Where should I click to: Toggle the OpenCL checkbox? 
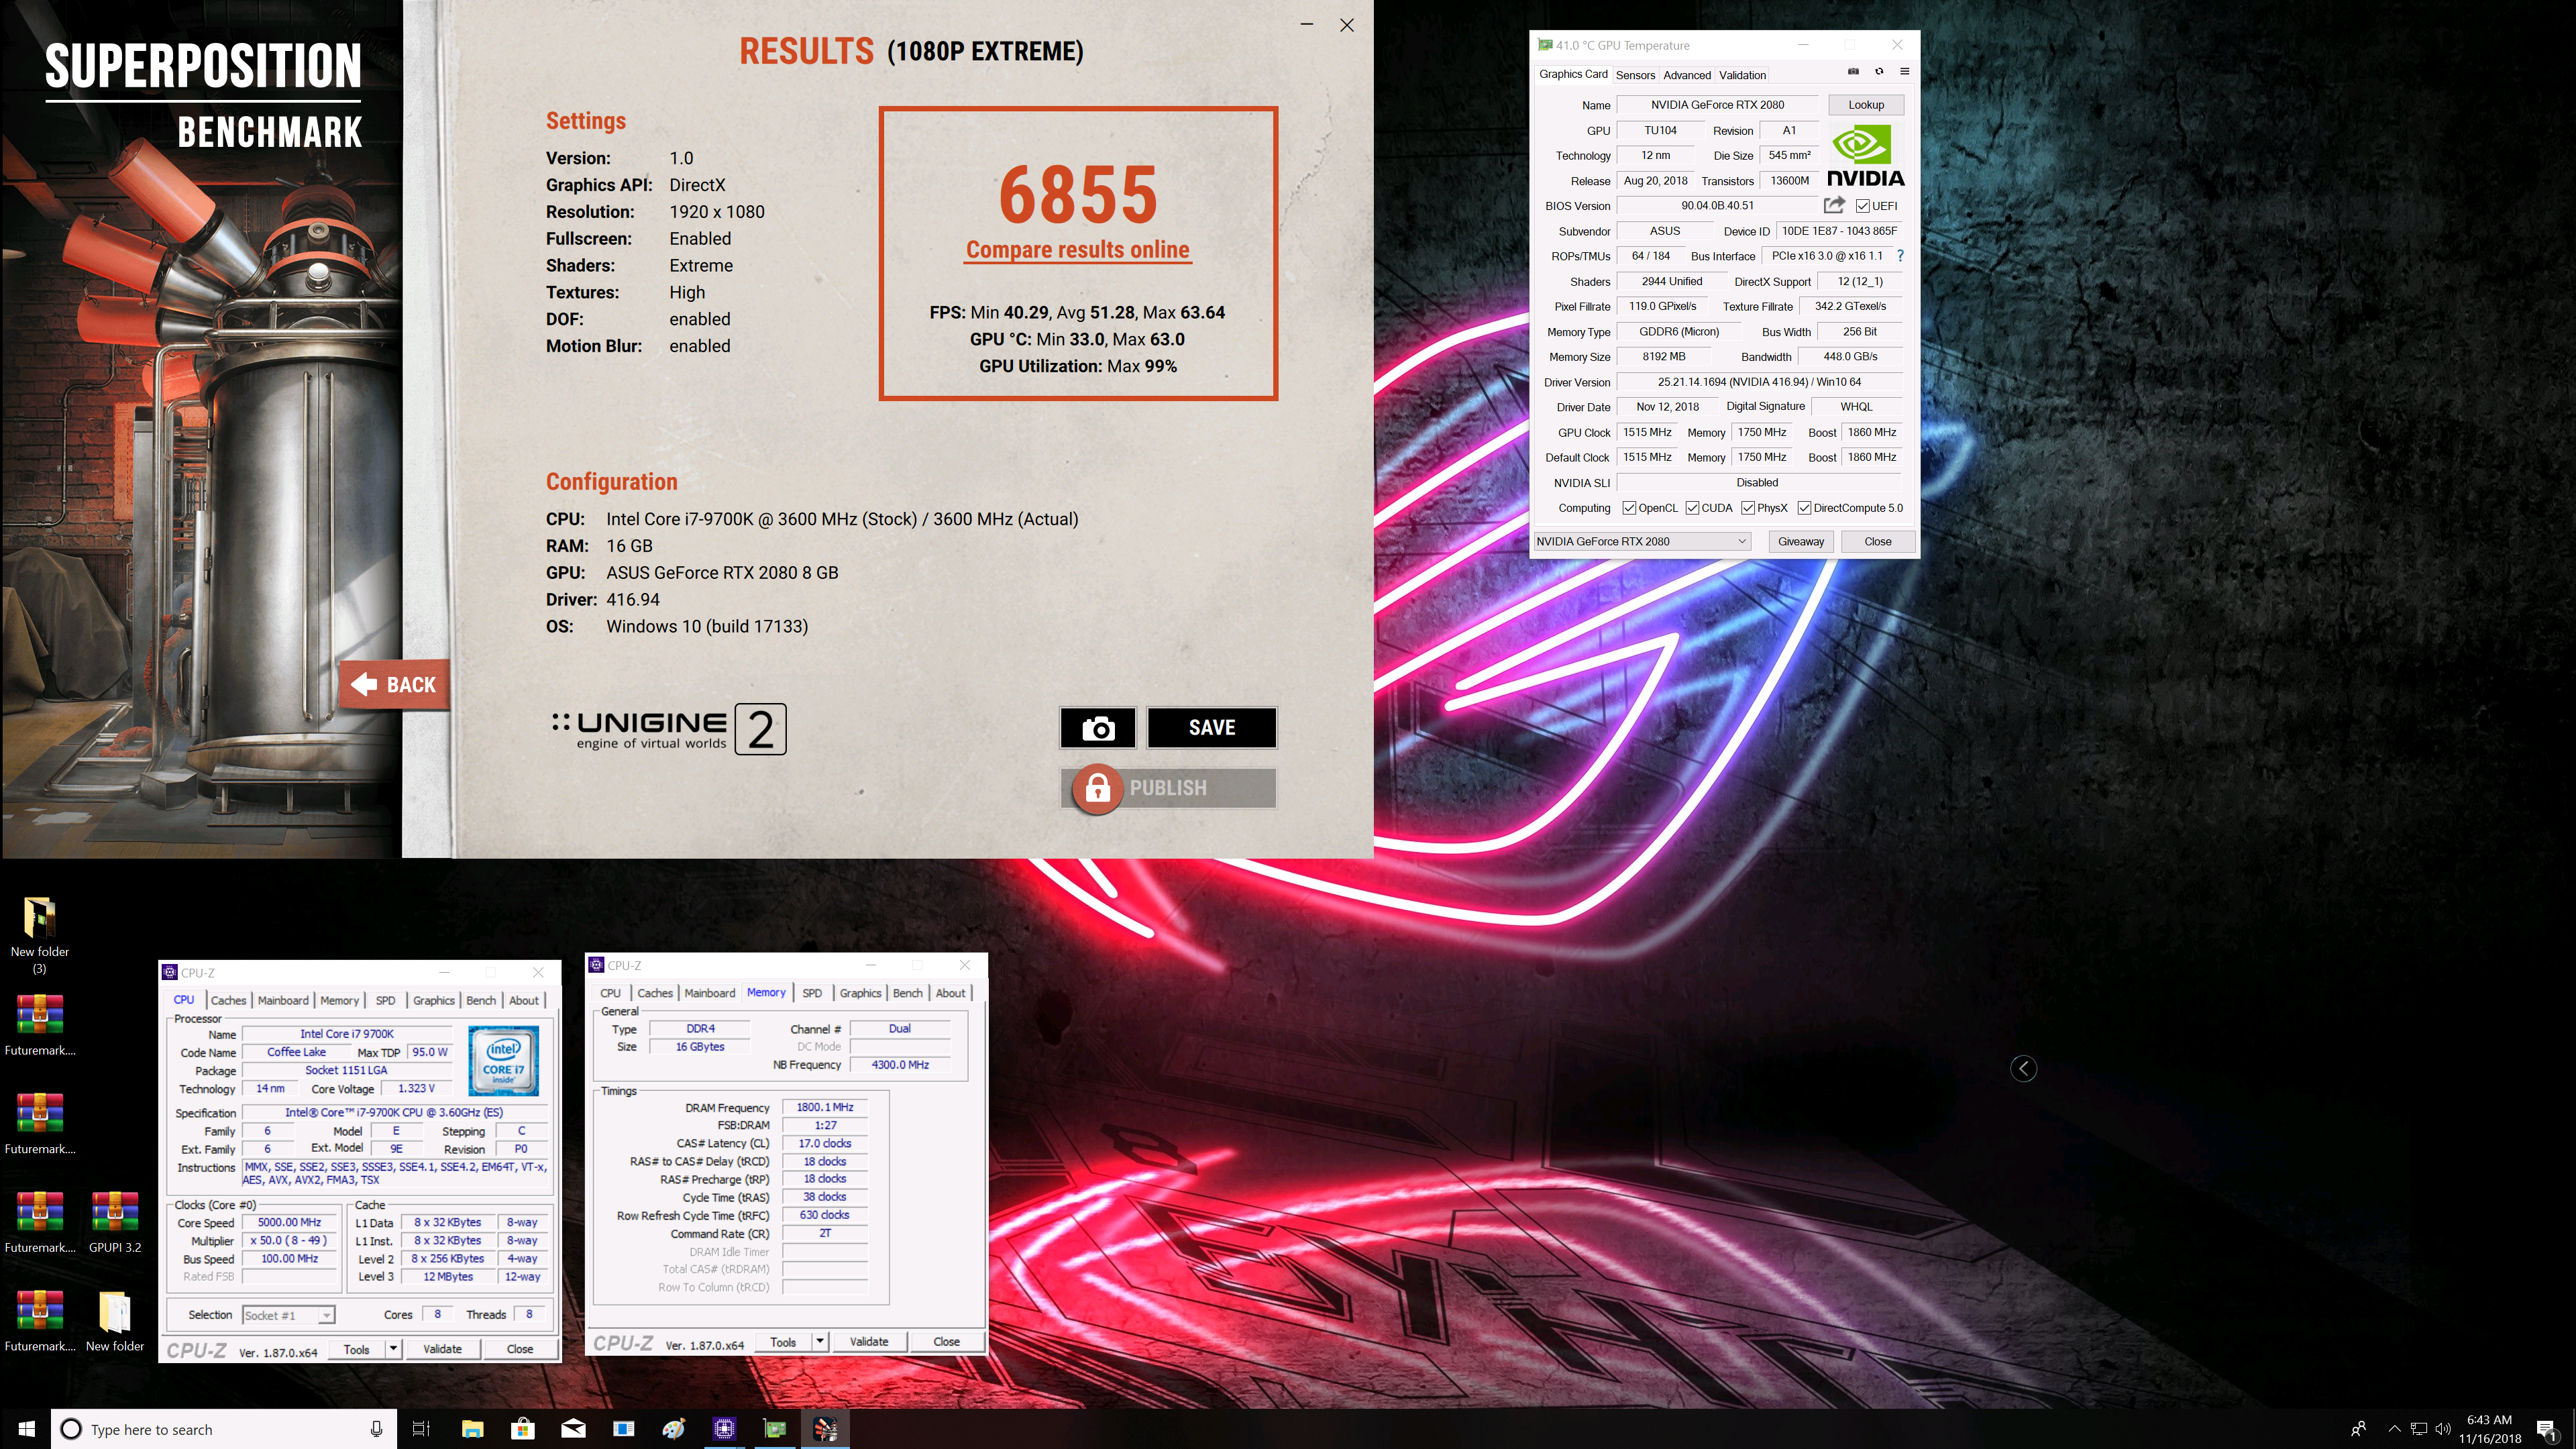coord(1629,508)
